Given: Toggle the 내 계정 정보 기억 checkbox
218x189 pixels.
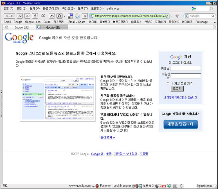Looking at the screenshot, I should pos(168,83).
